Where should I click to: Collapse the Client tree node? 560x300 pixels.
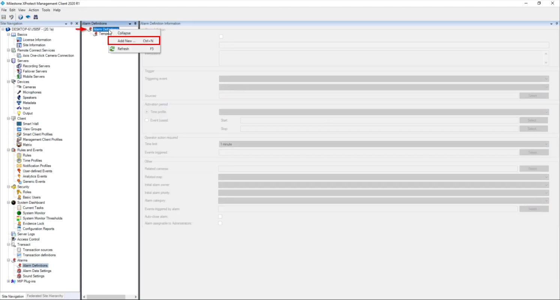8,118
